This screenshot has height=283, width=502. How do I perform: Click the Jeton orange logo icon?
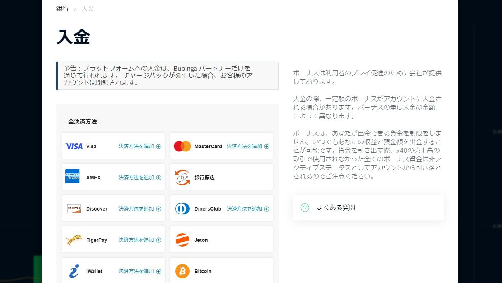click(x=182, y=240)
